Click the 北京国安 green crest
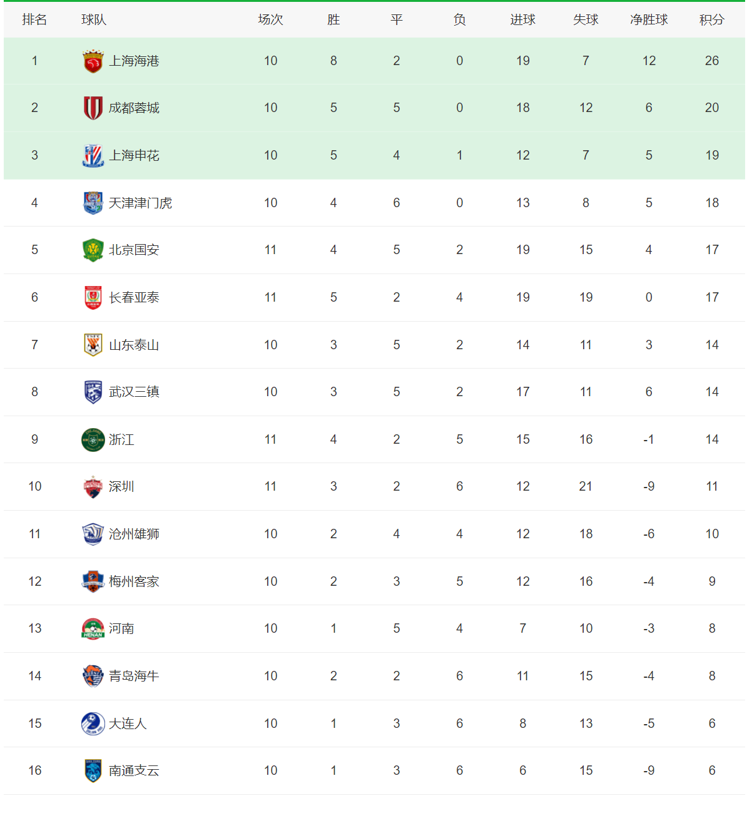This screenshot has height=823, width=747. pyautogui.click(x=93, y=250)
